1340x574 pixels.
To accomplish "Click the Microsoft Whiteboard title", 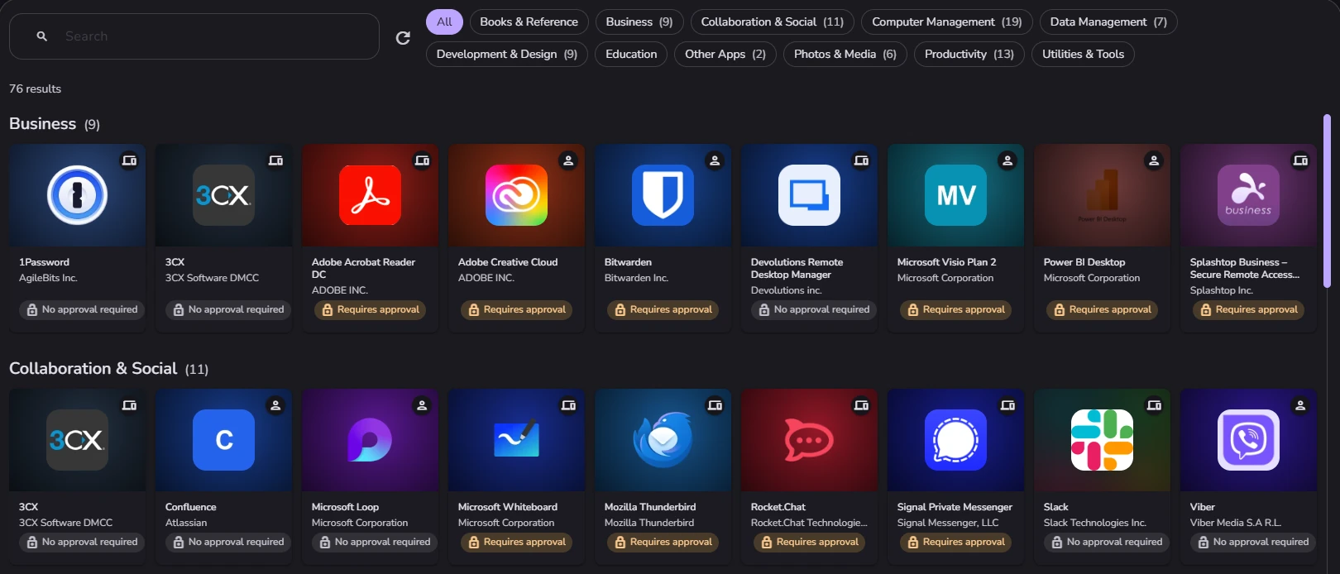I will pos(508,506).
